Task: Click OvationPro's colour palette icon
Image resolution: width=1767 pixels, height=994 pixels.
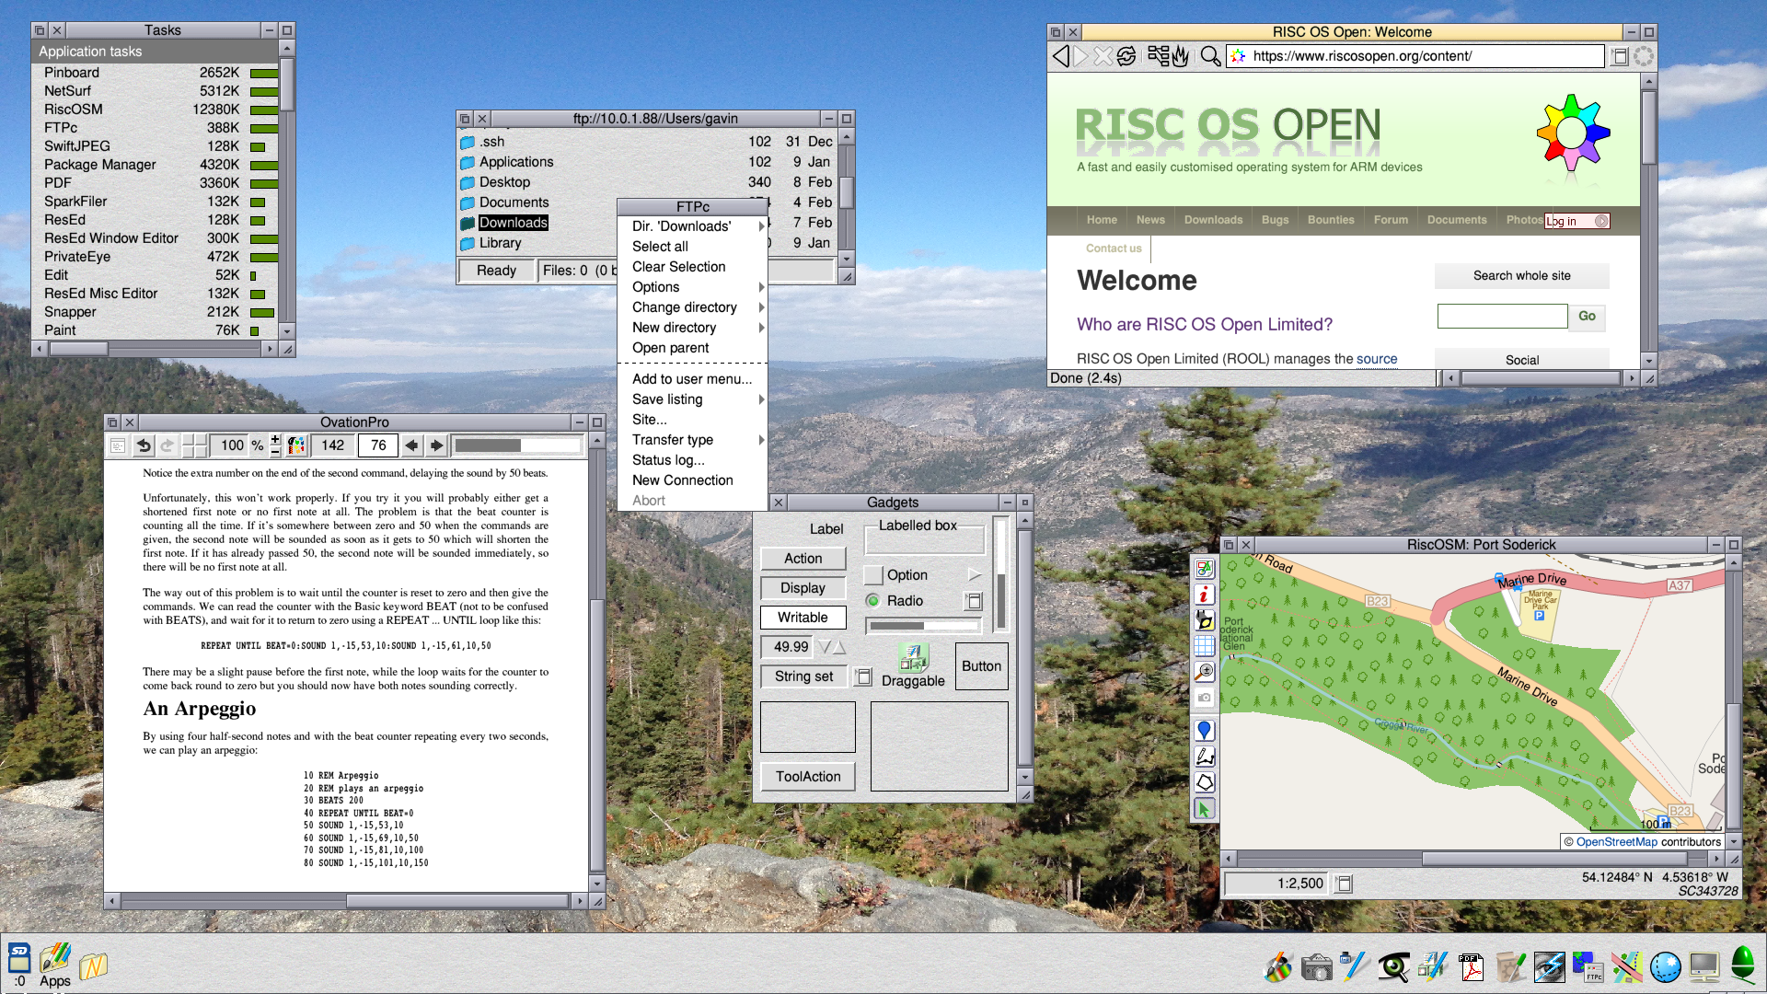Action: (296, 445)
